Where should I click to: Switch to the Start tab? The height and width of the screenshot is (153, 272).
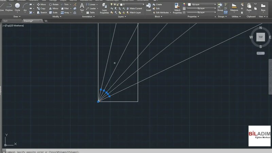5,21
